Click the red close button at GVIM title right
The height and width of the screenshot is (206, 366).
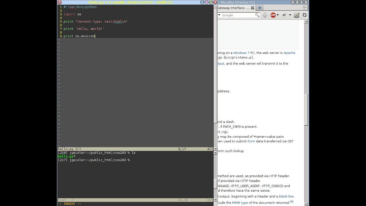tap(215, 2)
